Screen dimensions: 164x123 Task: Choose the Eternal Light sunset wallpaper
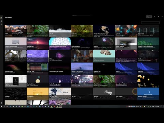tap(38, 43)
